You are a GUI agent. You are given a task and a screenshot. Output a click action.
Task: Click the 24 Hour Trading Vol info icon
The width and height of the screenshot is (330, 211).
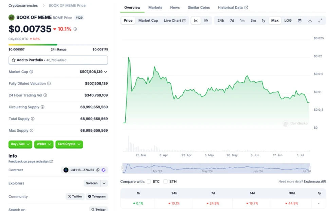tap(45, 95)
